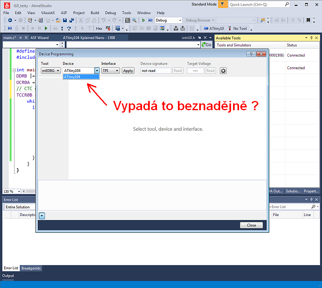322x288 pixels.
Task: Switch to the Solution Explorer tab at right
Action: [x=293, y=191]
